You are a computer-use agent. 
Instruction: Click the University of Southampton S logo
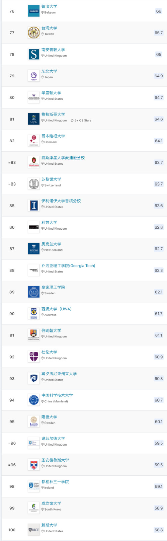33,54
